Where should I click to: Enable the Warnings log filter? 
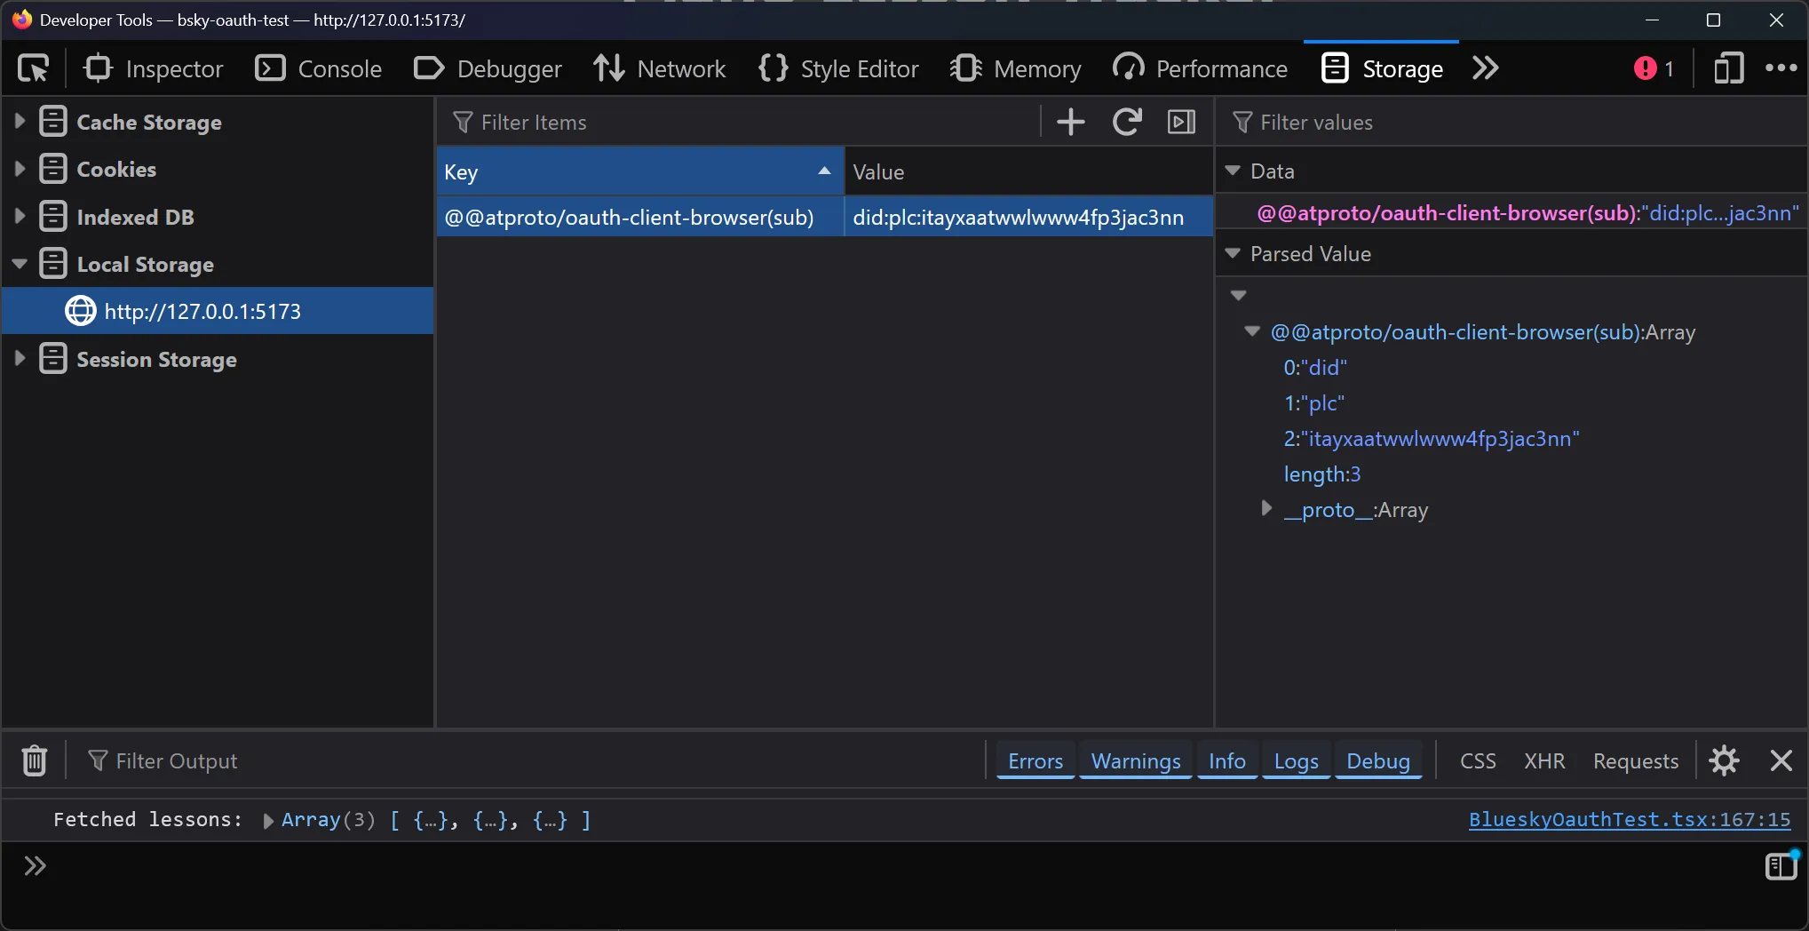(1134, 760)
